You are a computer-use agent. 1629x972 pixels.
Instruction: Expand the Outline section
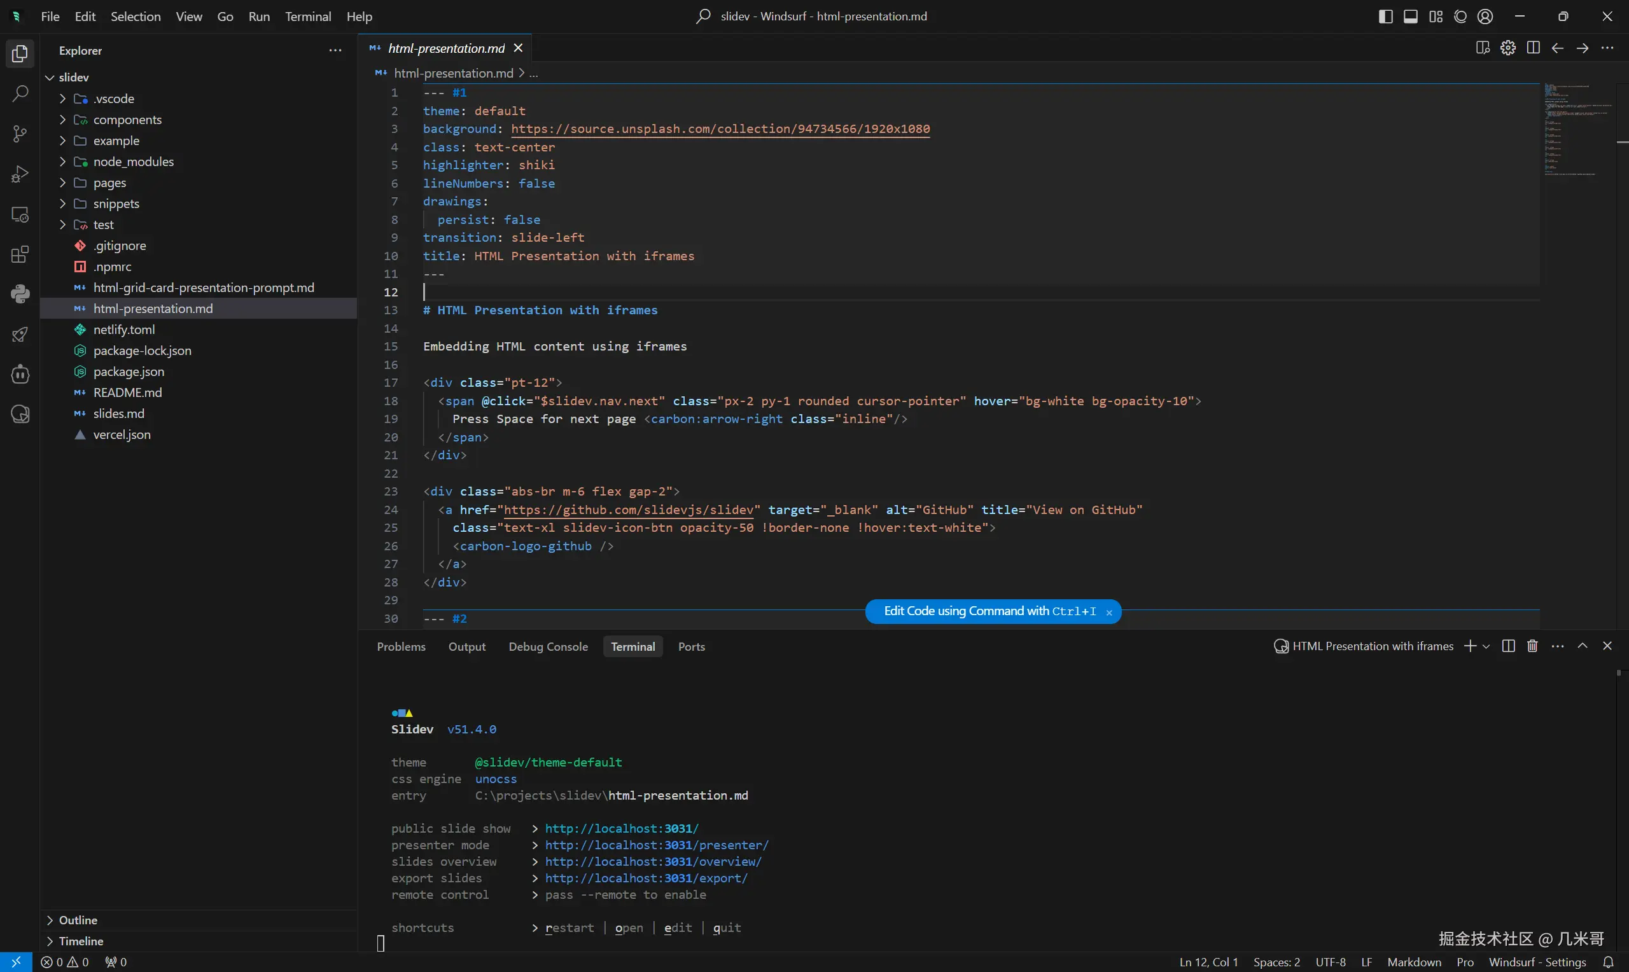(x=78, y=920)
